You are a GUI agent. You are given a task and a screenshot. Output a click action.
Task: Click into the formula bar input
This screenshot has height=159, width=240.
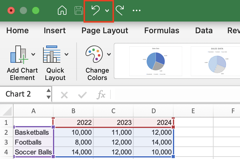tap(175, 94)
